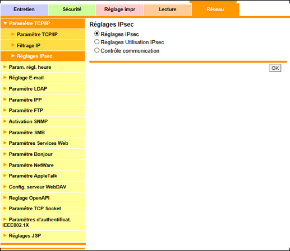Screen dimensions: 290x251
Task: Click the arrow icon beside Paramètre LDAP
Action: (5, 88)
